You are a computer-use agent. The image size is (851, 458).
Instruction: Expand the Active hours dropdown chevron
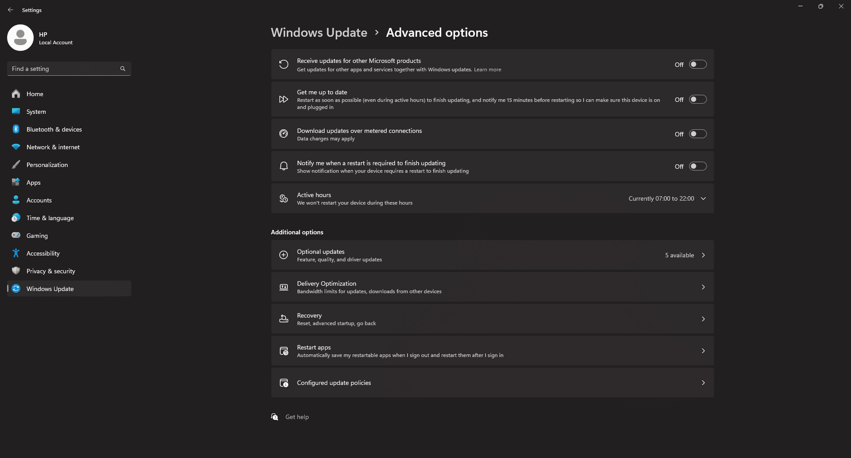click(703, 198)
